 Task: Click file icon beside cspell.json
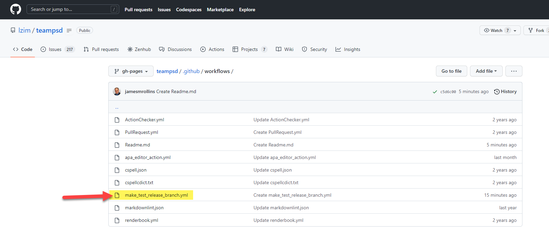click(117, 170)
